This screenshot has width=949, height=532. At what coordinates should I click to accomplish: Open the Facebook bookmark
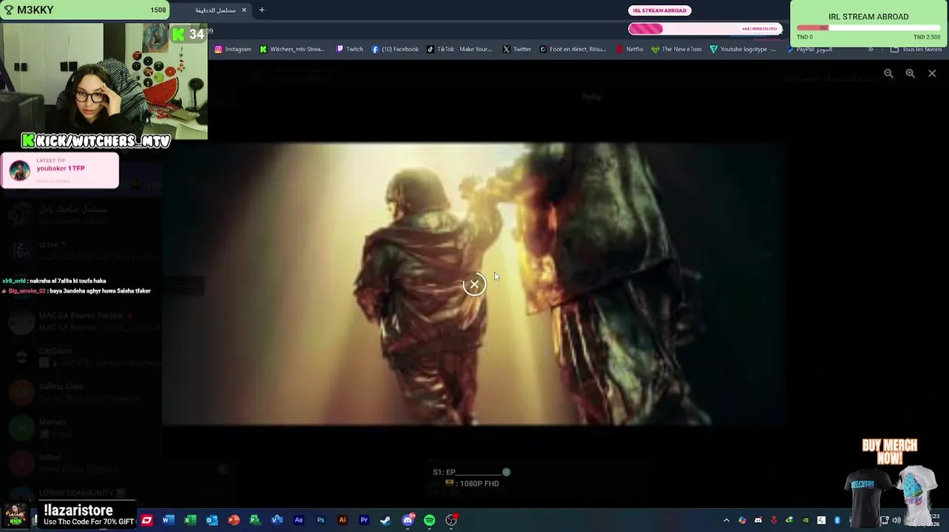(395, 50)
